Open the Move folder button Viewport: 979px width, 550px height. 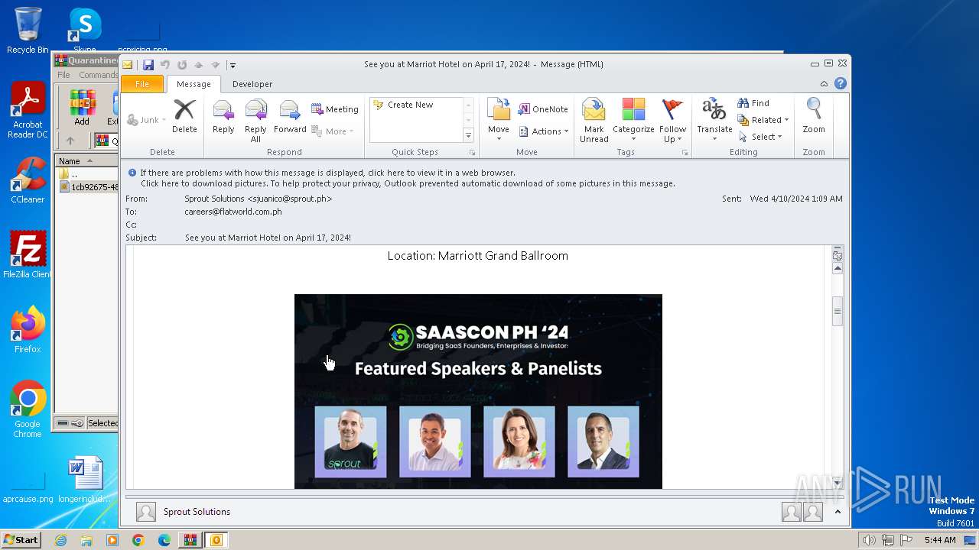click(499, 120)
